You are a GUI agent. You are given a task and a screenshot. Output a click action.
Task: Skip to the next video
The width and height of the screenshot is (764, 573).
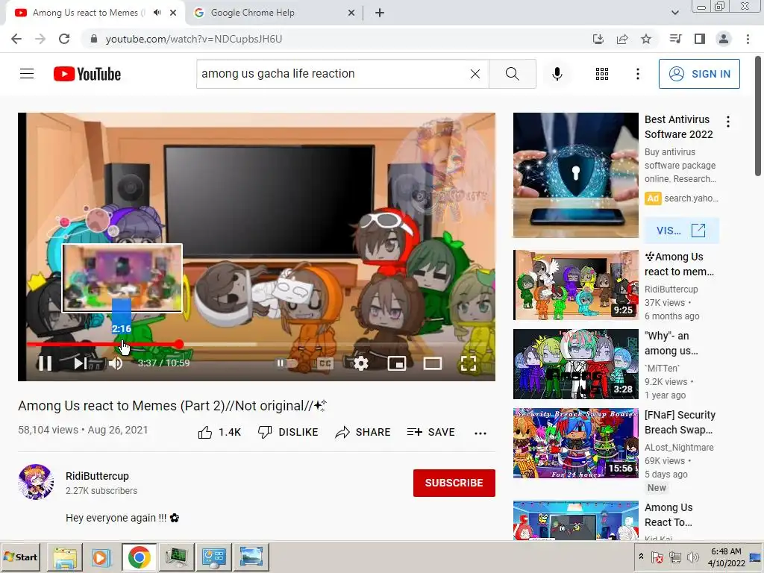click(81, 363)
